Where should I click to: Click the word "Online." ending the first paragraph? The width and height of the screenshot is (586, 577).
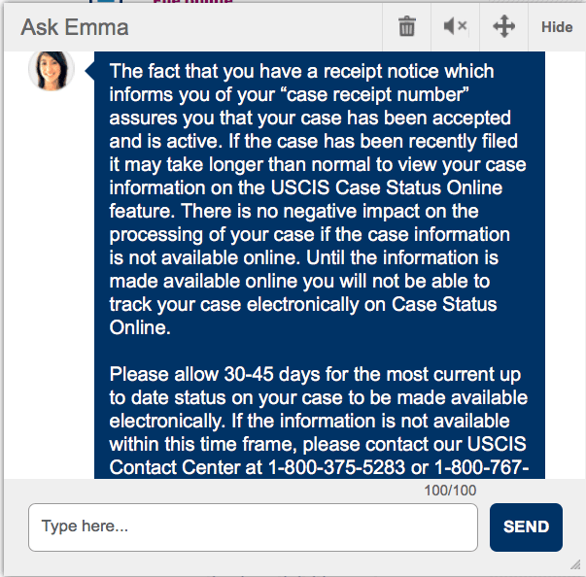(x=140, y=327)
